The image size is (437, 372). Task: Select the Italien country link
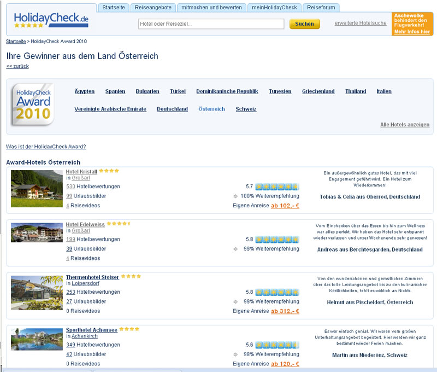click(384, 91)
